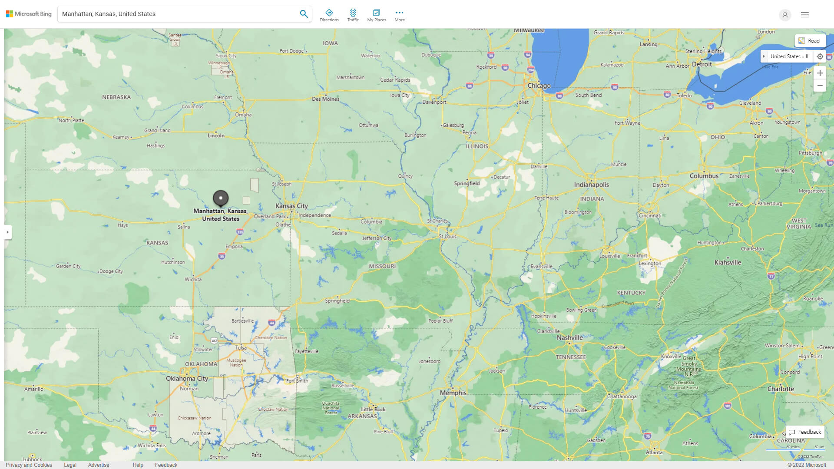
Task: Open the hamburger menu
Action: [804, 14]
